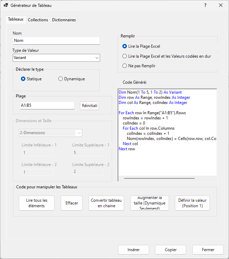Click the Nom text field
Viewport: 229px width, 259px height.
(x=57, y=40)
